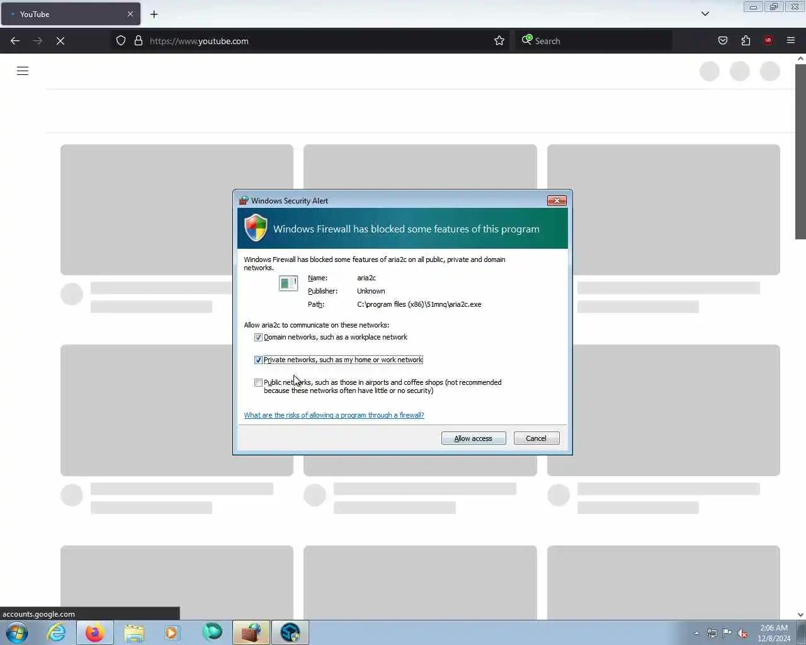
Task: Click the globe shield taskbar app
Action: click(290, 632)
